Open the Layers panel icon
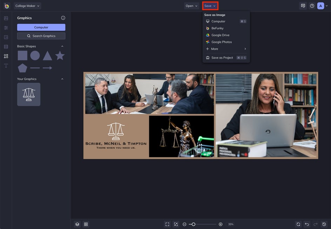The image size is (331, 229). click(77, 224)
